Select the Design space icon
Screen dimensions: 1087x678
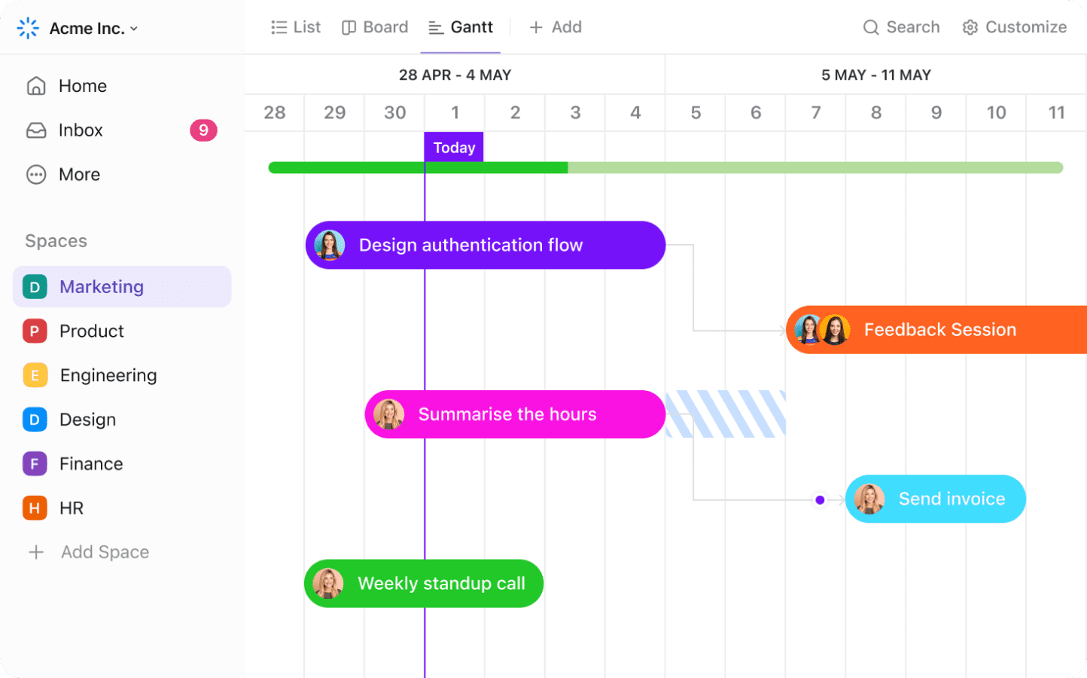35,420
